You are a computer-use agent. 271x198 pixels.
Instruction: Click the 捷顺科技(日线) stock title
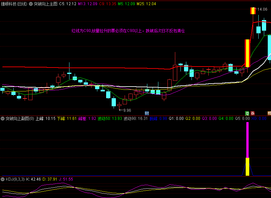[14, 4]
